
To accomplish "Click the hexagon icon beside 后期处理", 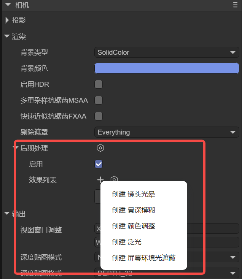I will pyautogui.click(x=100, y=148).
